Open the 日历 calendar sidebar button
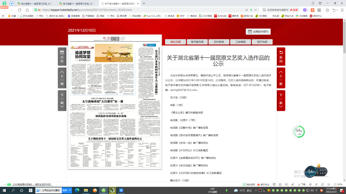 coord(62,56)
